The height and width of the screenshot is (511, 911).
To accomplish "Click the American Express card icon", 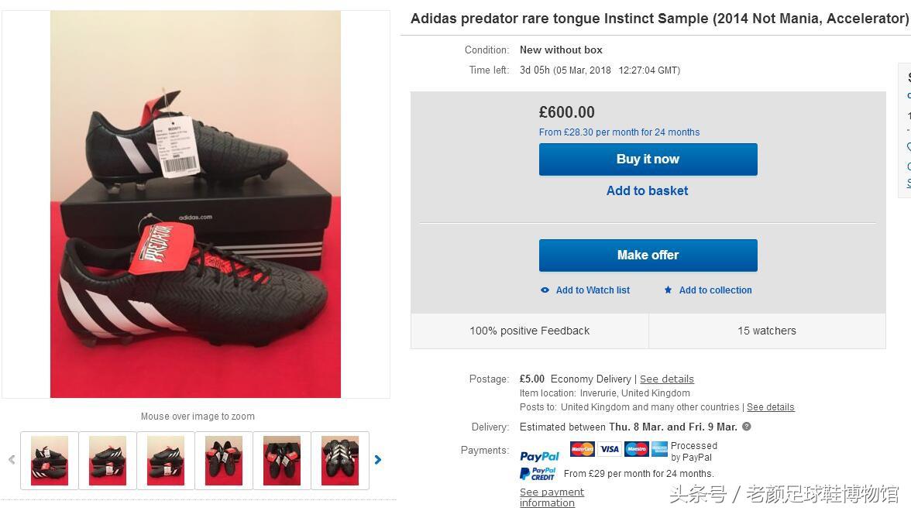I will pyautogui.click(x=659, y=449).
